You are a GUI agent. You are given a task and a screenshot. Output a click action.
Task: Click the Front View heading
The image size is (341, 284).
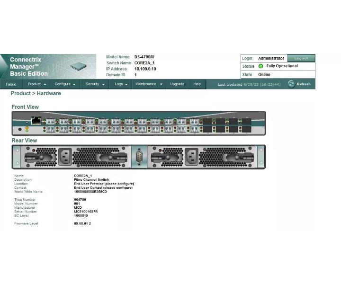click(25, 107)
